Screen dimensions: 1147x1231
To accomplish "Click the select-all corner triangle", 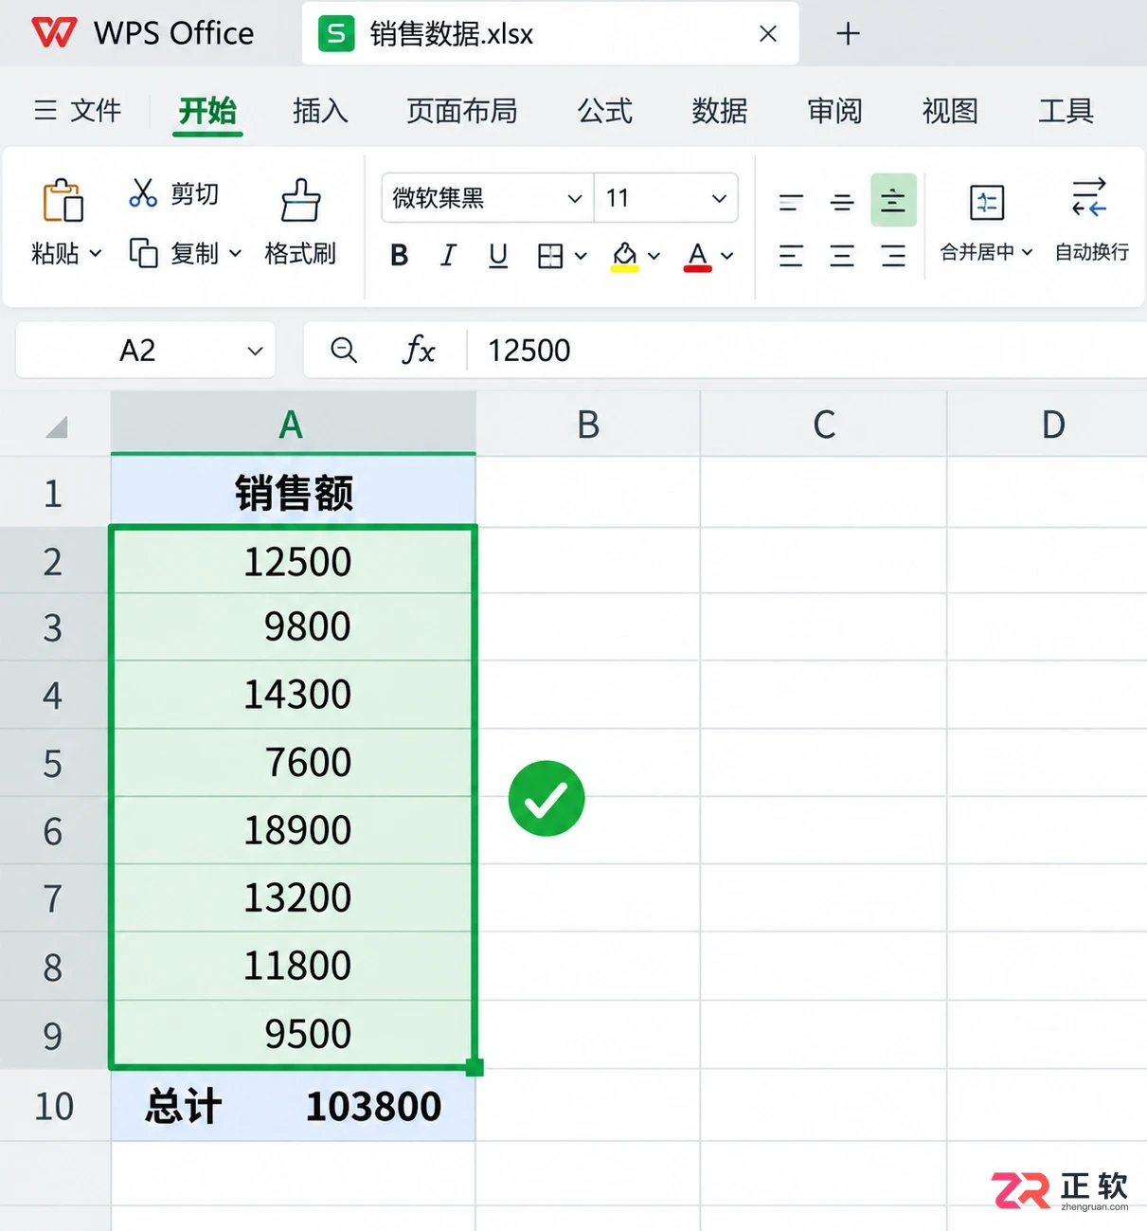I will coord(56,427).
